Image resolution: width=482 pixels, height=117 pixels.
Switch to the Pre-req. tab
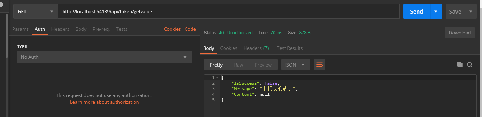[x=101, y=29]
